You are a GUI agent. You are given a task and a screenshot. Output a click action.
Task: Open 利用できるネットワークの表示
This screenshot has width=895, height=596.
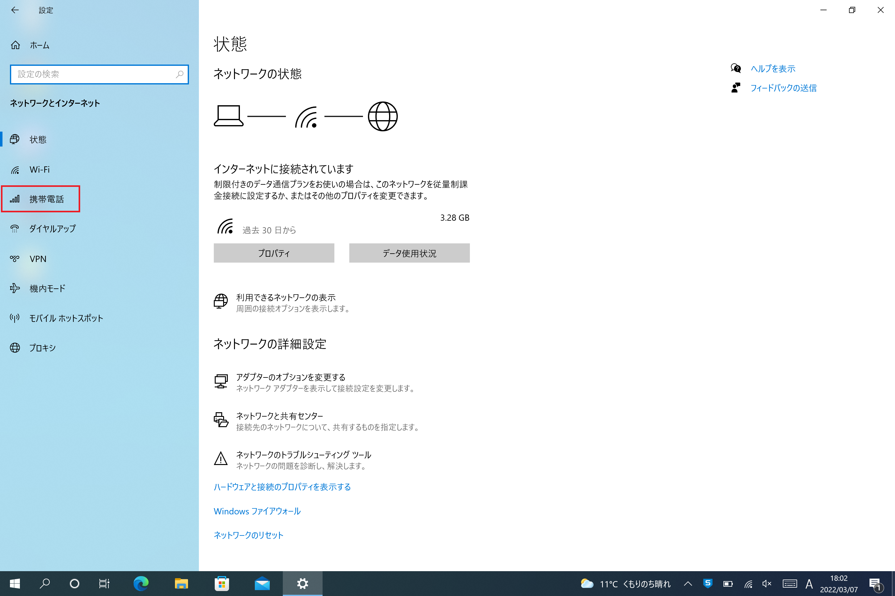pos(286,297)
